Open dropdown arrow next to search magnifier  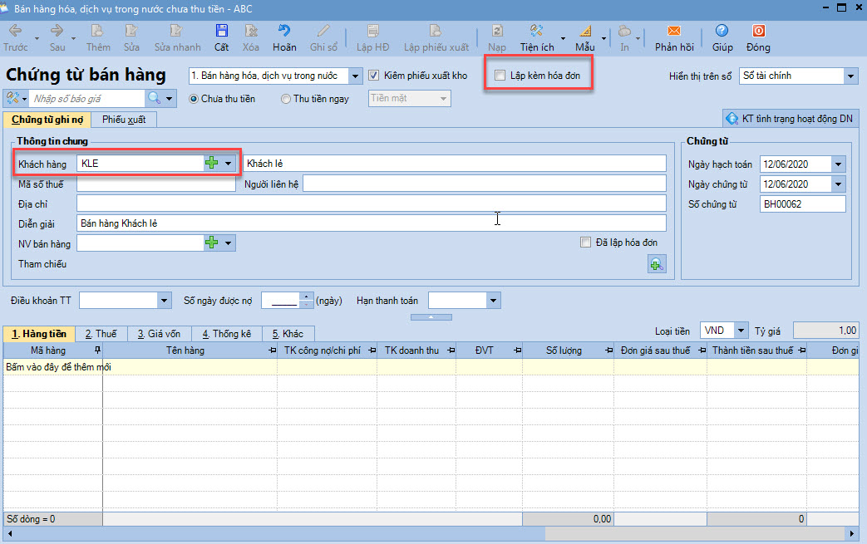(170, 98)
